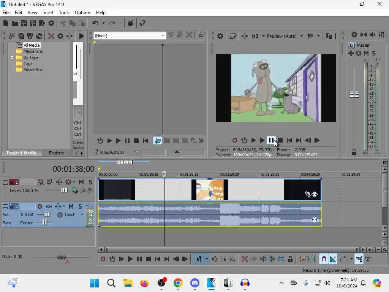Screen dimensions: 389x292
Task: Click the red Delete X in timeline toolbar
Action: pos(244,259)
